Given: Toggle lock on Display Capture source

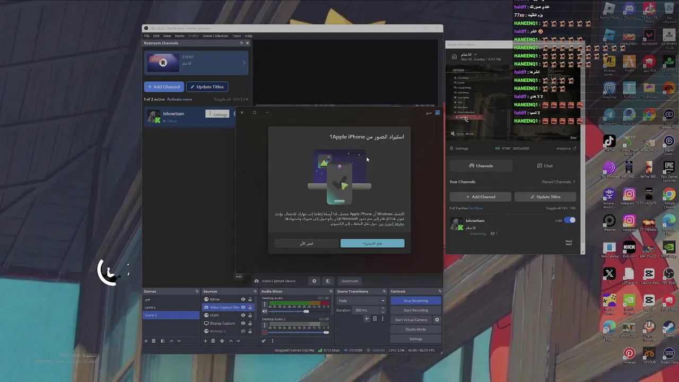Looking at the screenshot, I should coord(250,323).
